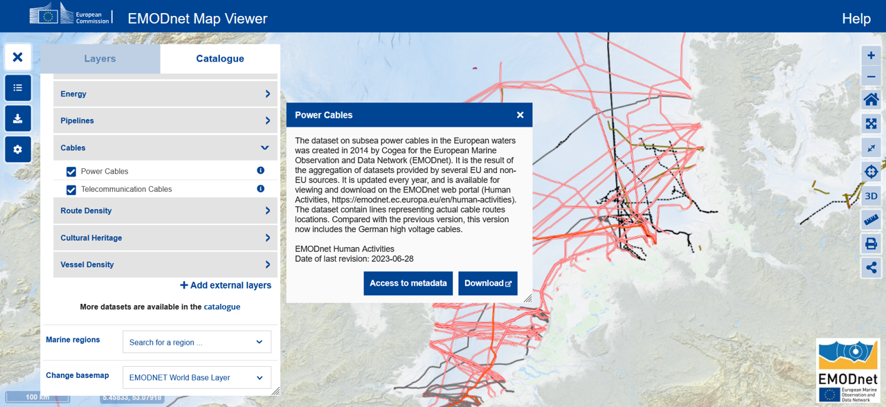Uncheck the Power Cables layer checkbox
The width and height of the screenshot is (886, 407).
[71, 172]
